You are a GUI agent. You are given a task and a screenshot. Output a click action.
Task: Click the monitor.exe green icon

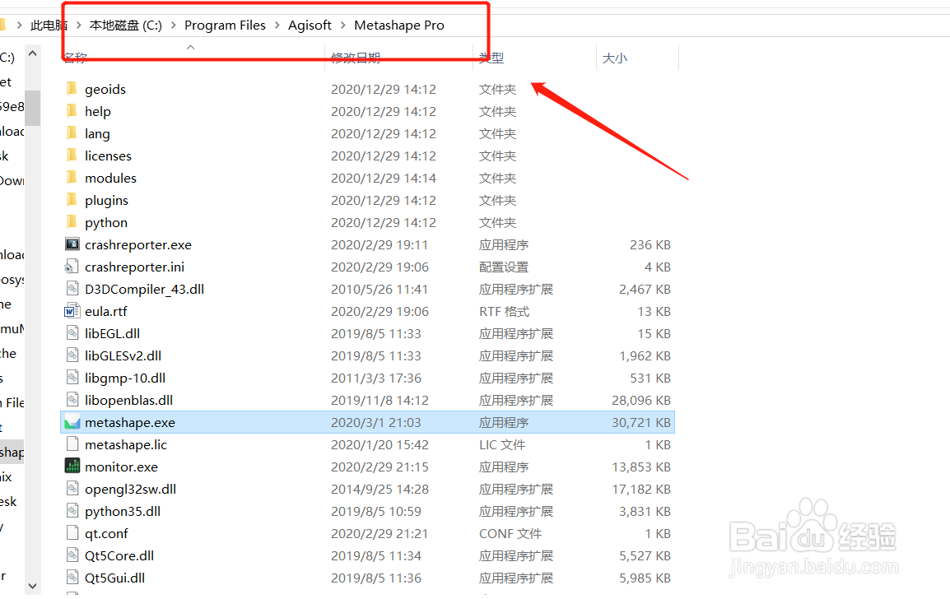click(72, 467)
